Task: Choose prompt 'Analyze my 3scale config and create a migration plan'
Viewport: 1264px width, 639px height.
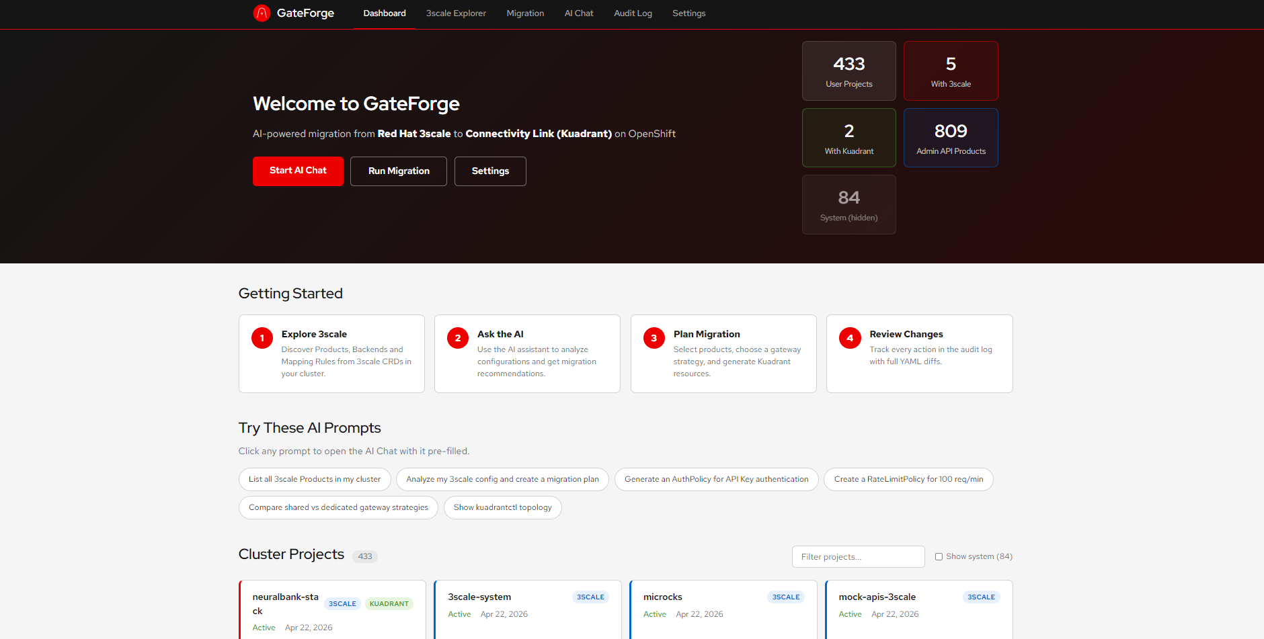Action: [502, 479]
